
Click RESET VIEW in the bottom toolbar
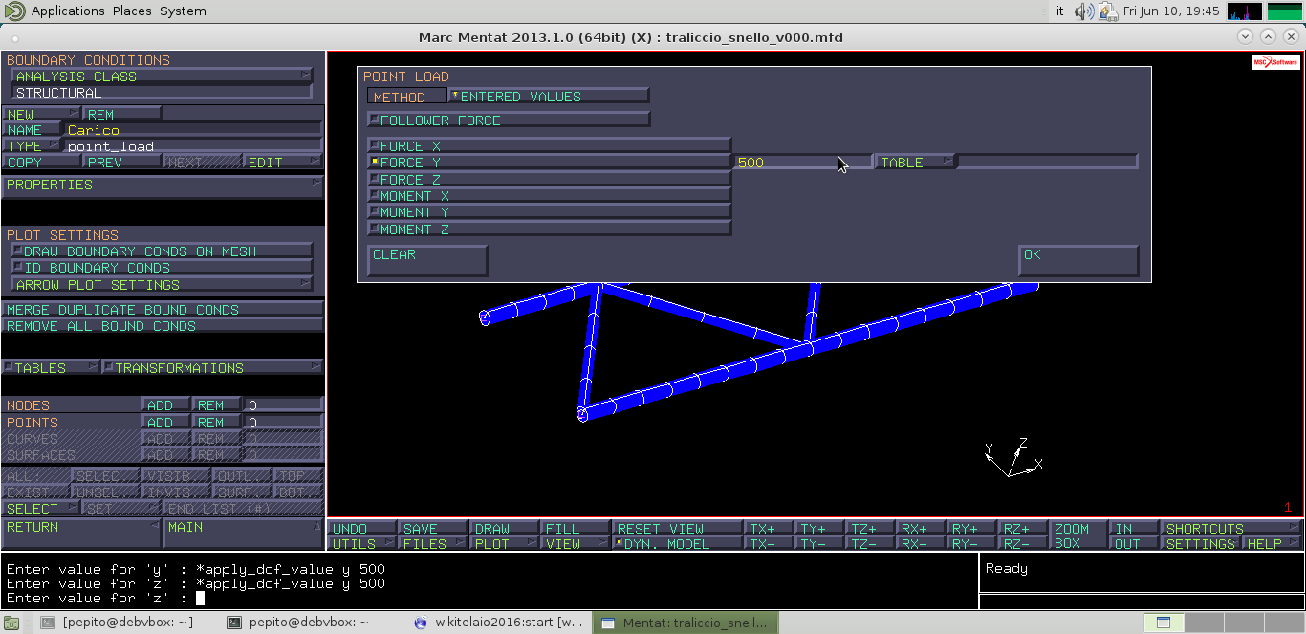677,529
